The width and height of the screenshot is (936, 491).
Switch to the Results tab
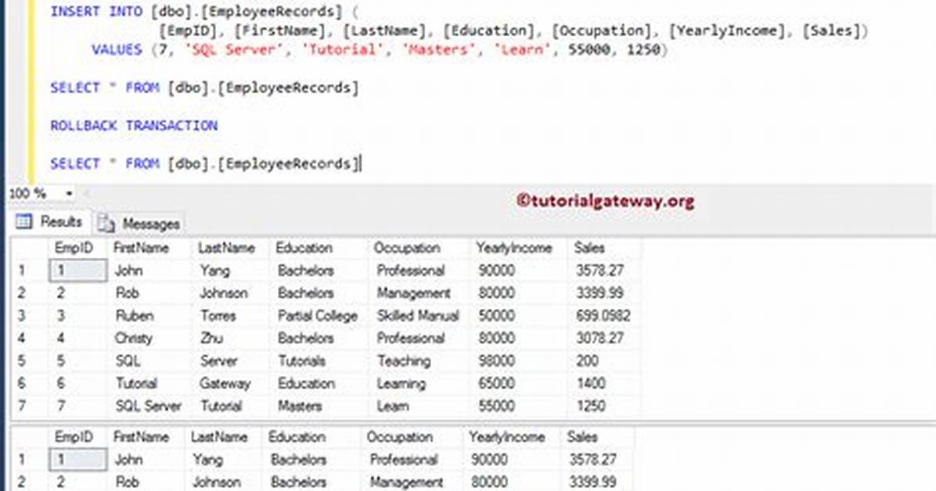click(49, 223)
